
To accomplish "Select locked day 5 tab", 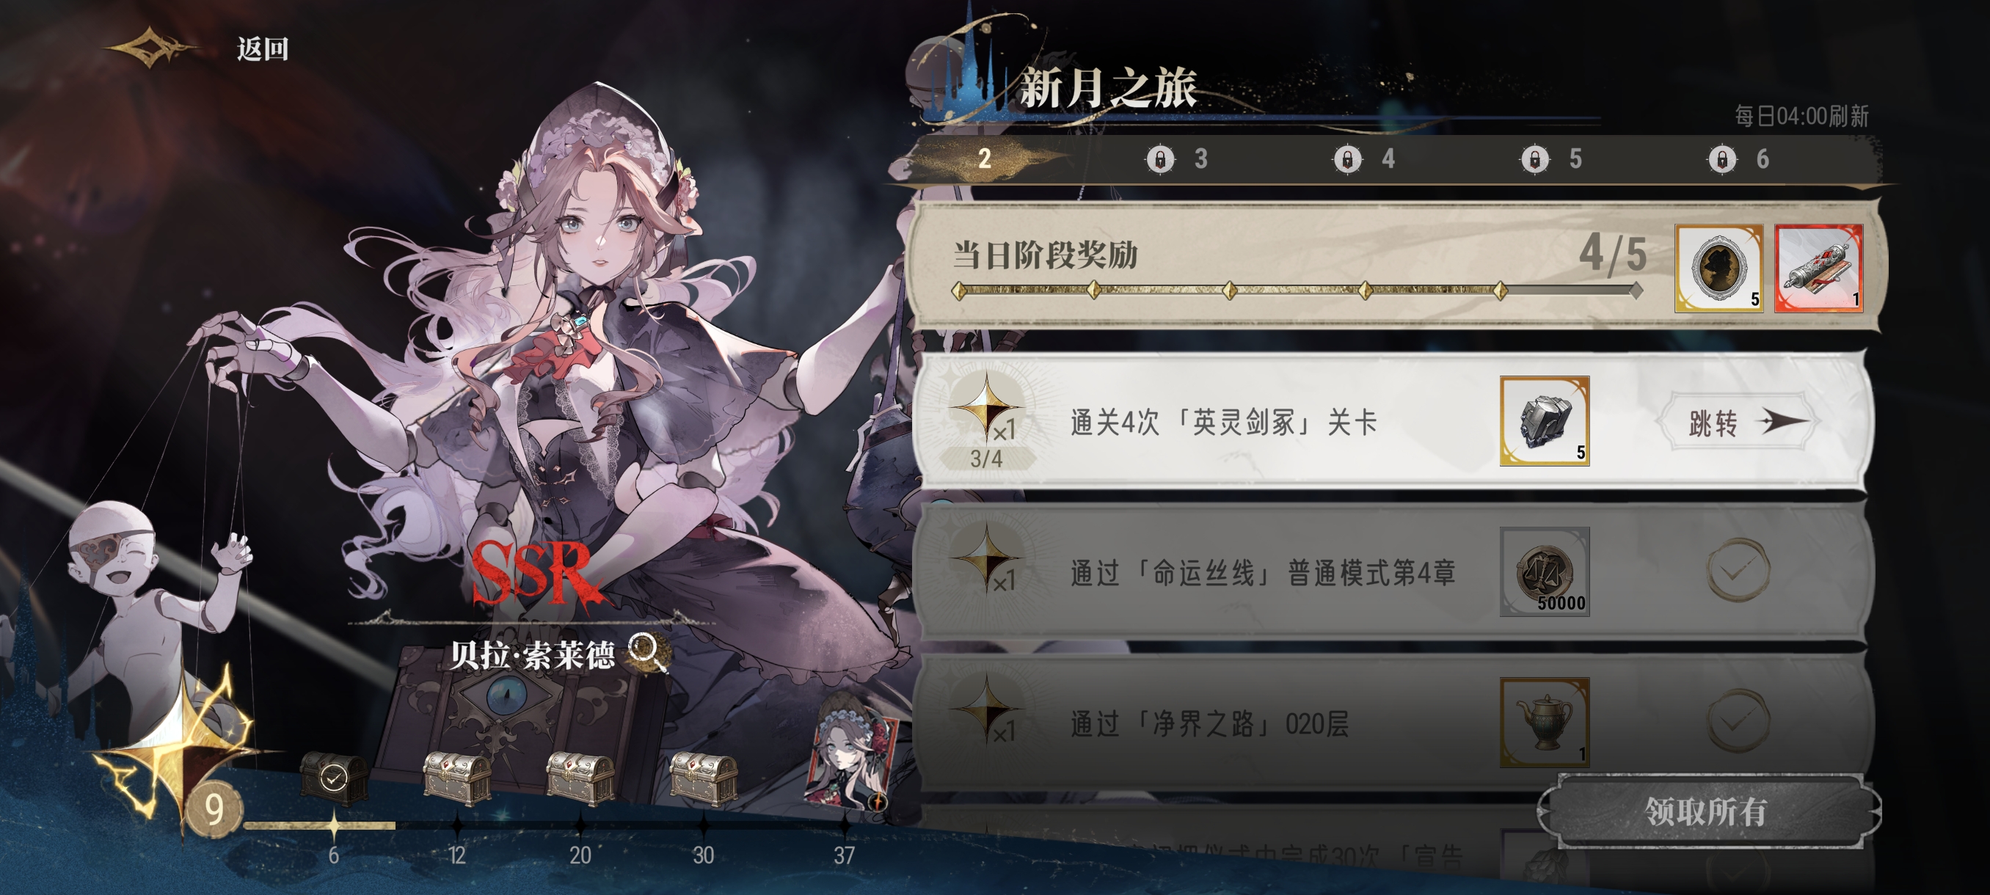I will [x=1551, y=159].
